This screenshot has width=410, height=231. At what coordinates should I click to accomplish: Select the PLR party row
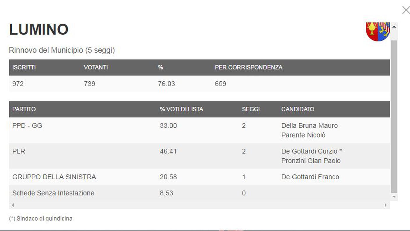199,156
